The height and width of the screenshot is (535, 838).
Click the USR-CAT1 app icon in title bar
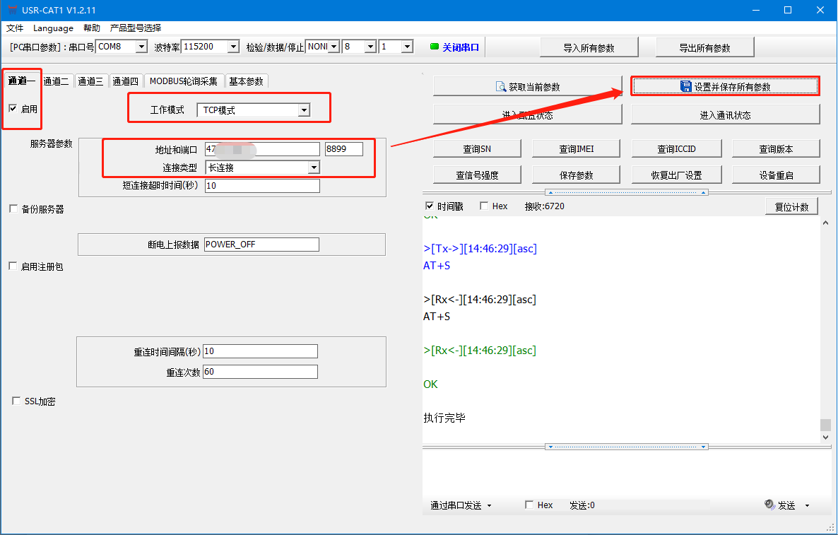point(11,10)
